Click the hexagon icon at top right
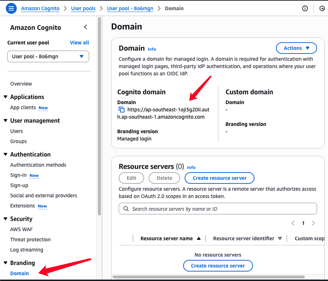The image size is (328, 281). coord(322,8)
